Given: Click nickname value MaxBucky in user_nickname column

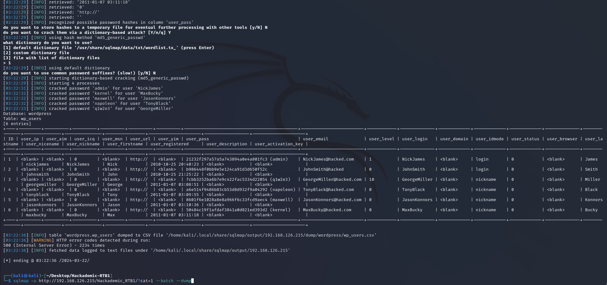Looking at the screenshot, I should (x=77, y=215).
